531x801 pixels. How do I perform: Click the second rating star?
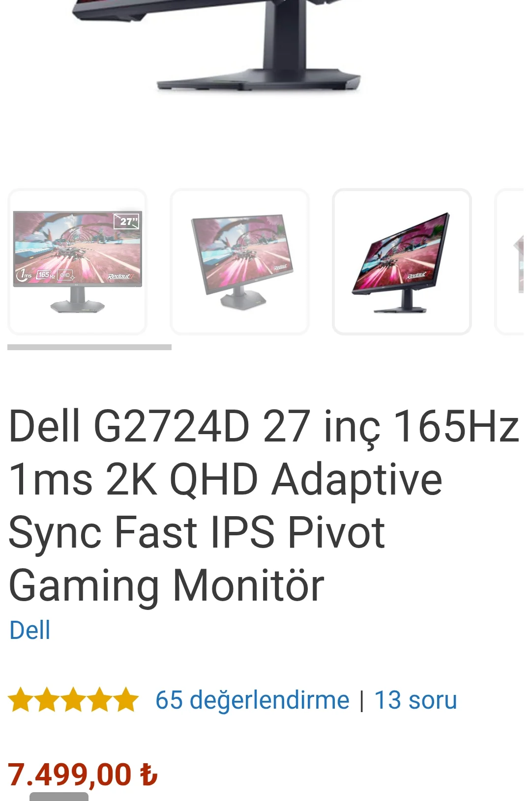47,700
